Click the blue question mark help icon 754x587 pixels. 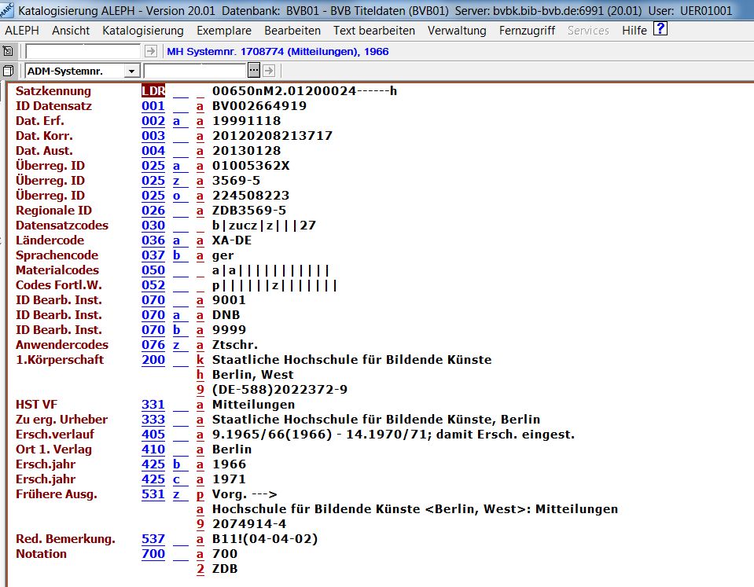660,30
